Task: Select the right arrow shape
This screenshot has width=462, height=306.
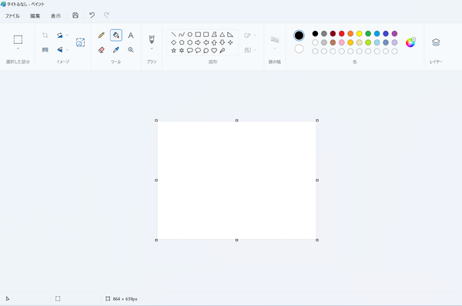Action: coord(198,42)
